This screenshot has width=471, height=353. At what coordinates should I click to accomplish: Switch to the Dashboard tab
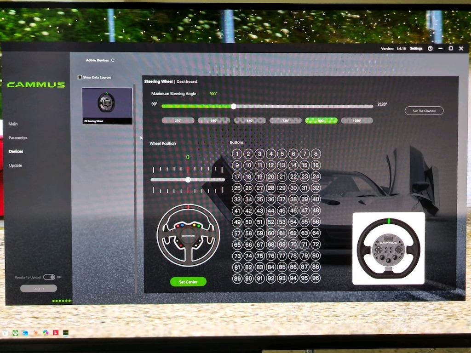click(x=187, y=81)
